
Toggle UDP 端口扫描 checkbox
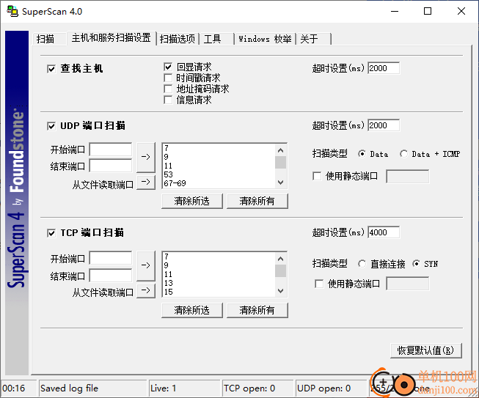[x=51, y=126]
